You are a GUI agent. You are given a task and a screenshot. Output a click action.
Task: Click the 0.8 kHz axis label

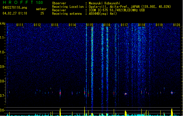coord(2,81)
